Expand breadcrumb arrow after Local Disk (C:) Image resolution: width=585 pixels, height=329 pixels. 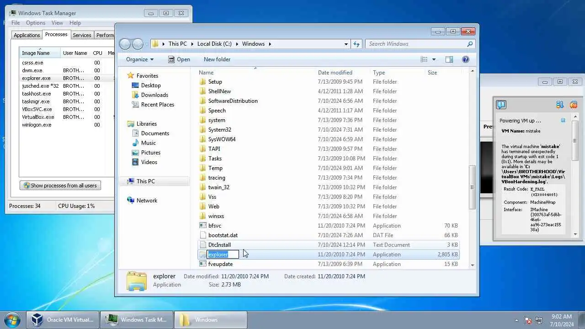237,44
